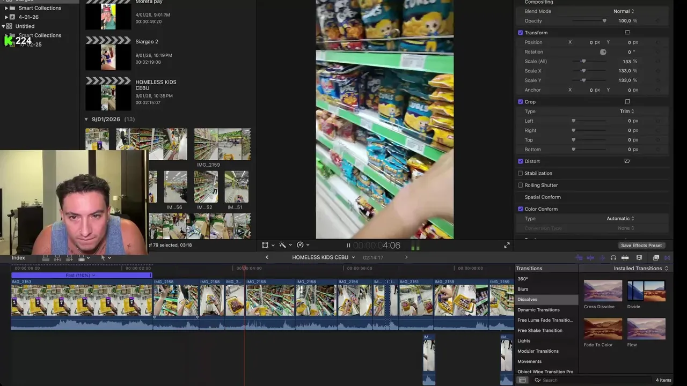Choose the Select arrow tool in timeline toolbar
The image size is (687, 386).
pyautogui.click(x=103, y=258)
